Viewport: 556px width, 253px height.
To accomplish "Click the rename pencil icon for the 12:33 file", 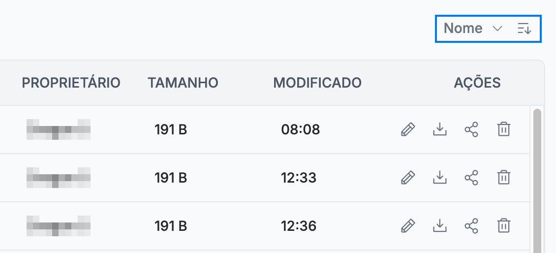I will (408, 177).
